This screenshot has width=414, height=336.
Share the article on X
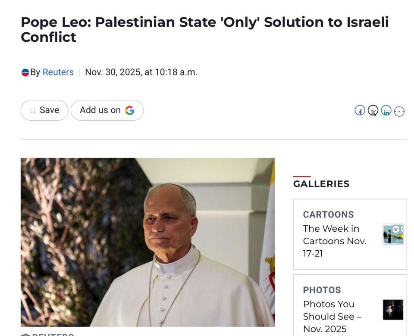point(373,111)
